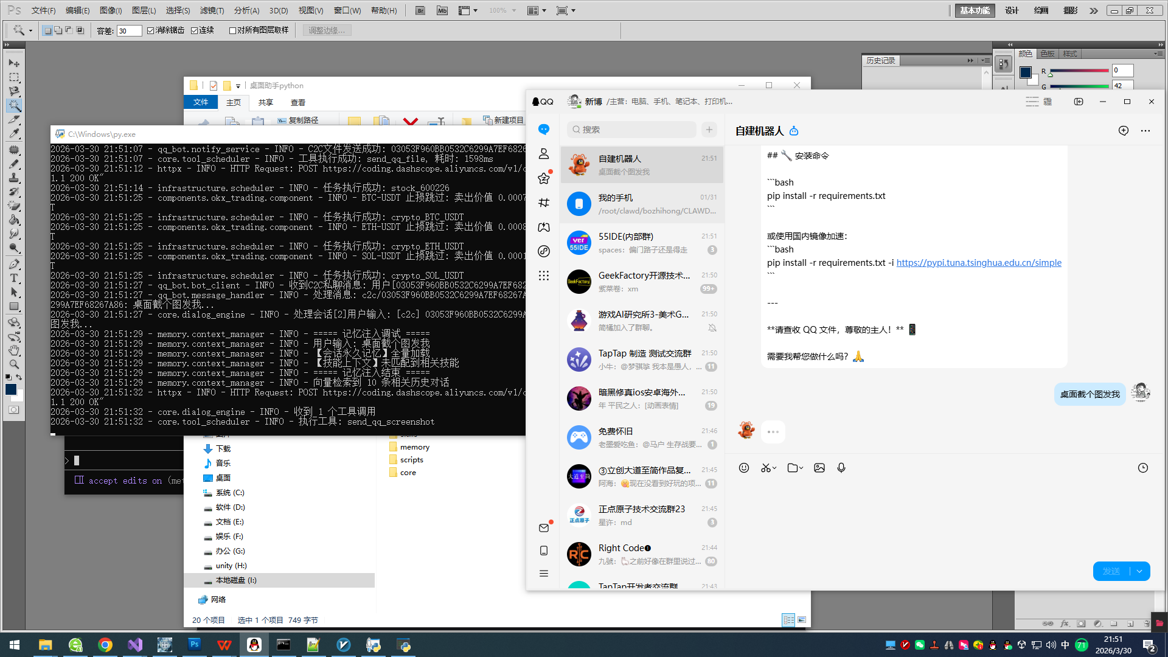Click the QQ screenshot scissors icon
1168x657 pixels.
(765, 468)
